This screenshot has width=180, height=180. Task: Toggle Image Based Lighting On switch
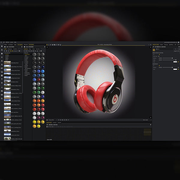pos(159,55)
